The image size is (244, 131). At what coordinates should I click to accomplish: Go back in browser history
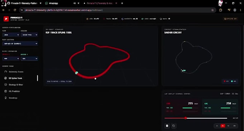(4, 10)
